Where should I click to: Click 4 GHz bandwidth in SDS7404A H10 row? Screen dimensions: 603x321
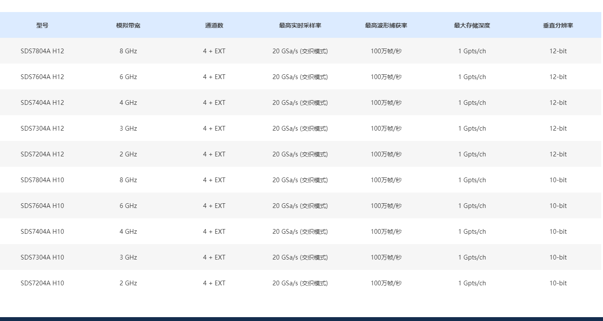[128, 232]
